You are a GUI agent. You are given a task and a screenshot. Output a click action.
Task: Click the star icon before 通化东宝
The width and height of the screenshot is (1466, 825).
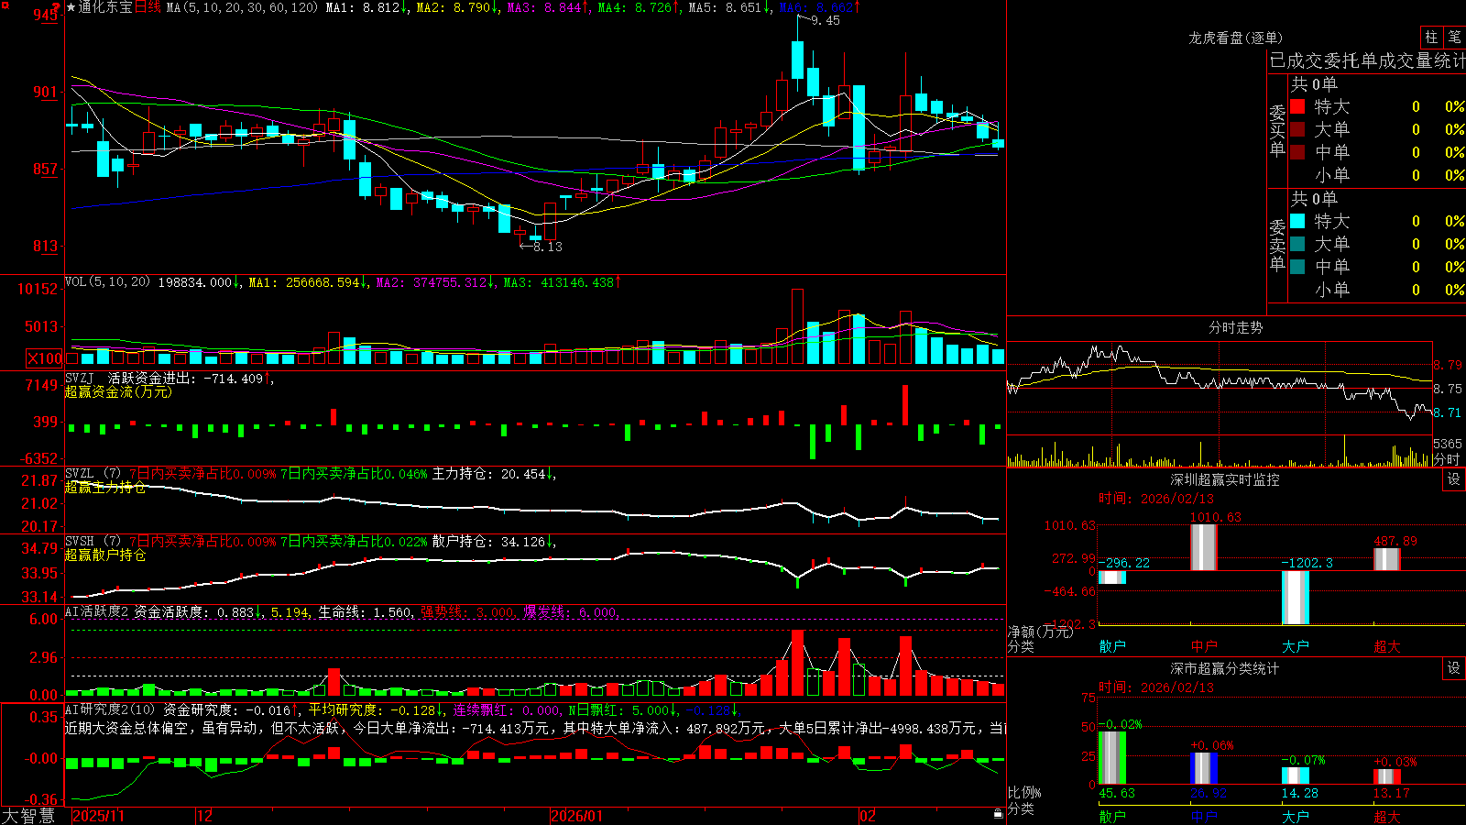pos(71,7)
